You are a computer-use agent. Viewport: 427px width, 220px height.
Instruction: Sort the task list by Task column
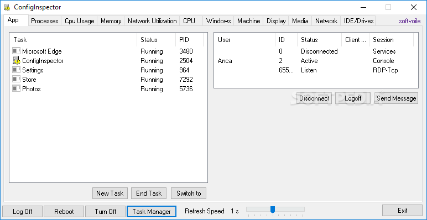(73, 40)
